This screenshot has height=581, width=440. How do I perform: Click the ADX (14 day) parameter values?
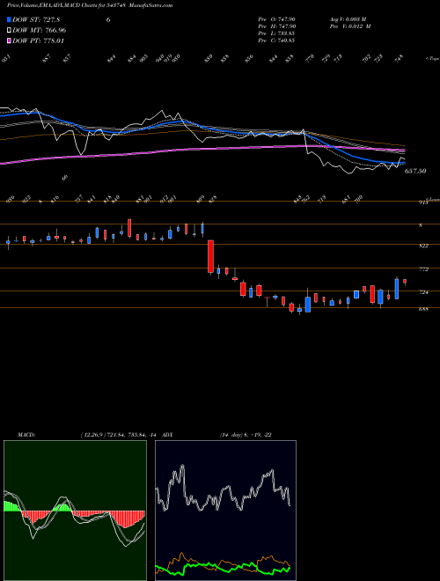pos(246,435)
